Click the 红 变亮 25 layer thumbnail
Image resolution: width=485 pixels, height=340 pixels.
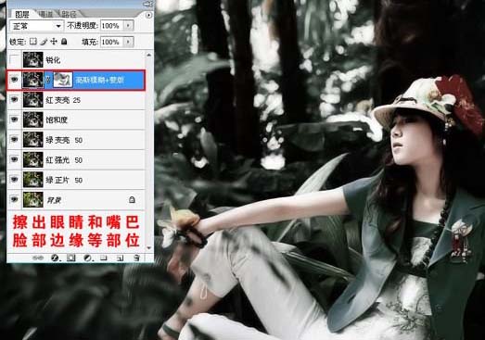(x=32, y=99)
